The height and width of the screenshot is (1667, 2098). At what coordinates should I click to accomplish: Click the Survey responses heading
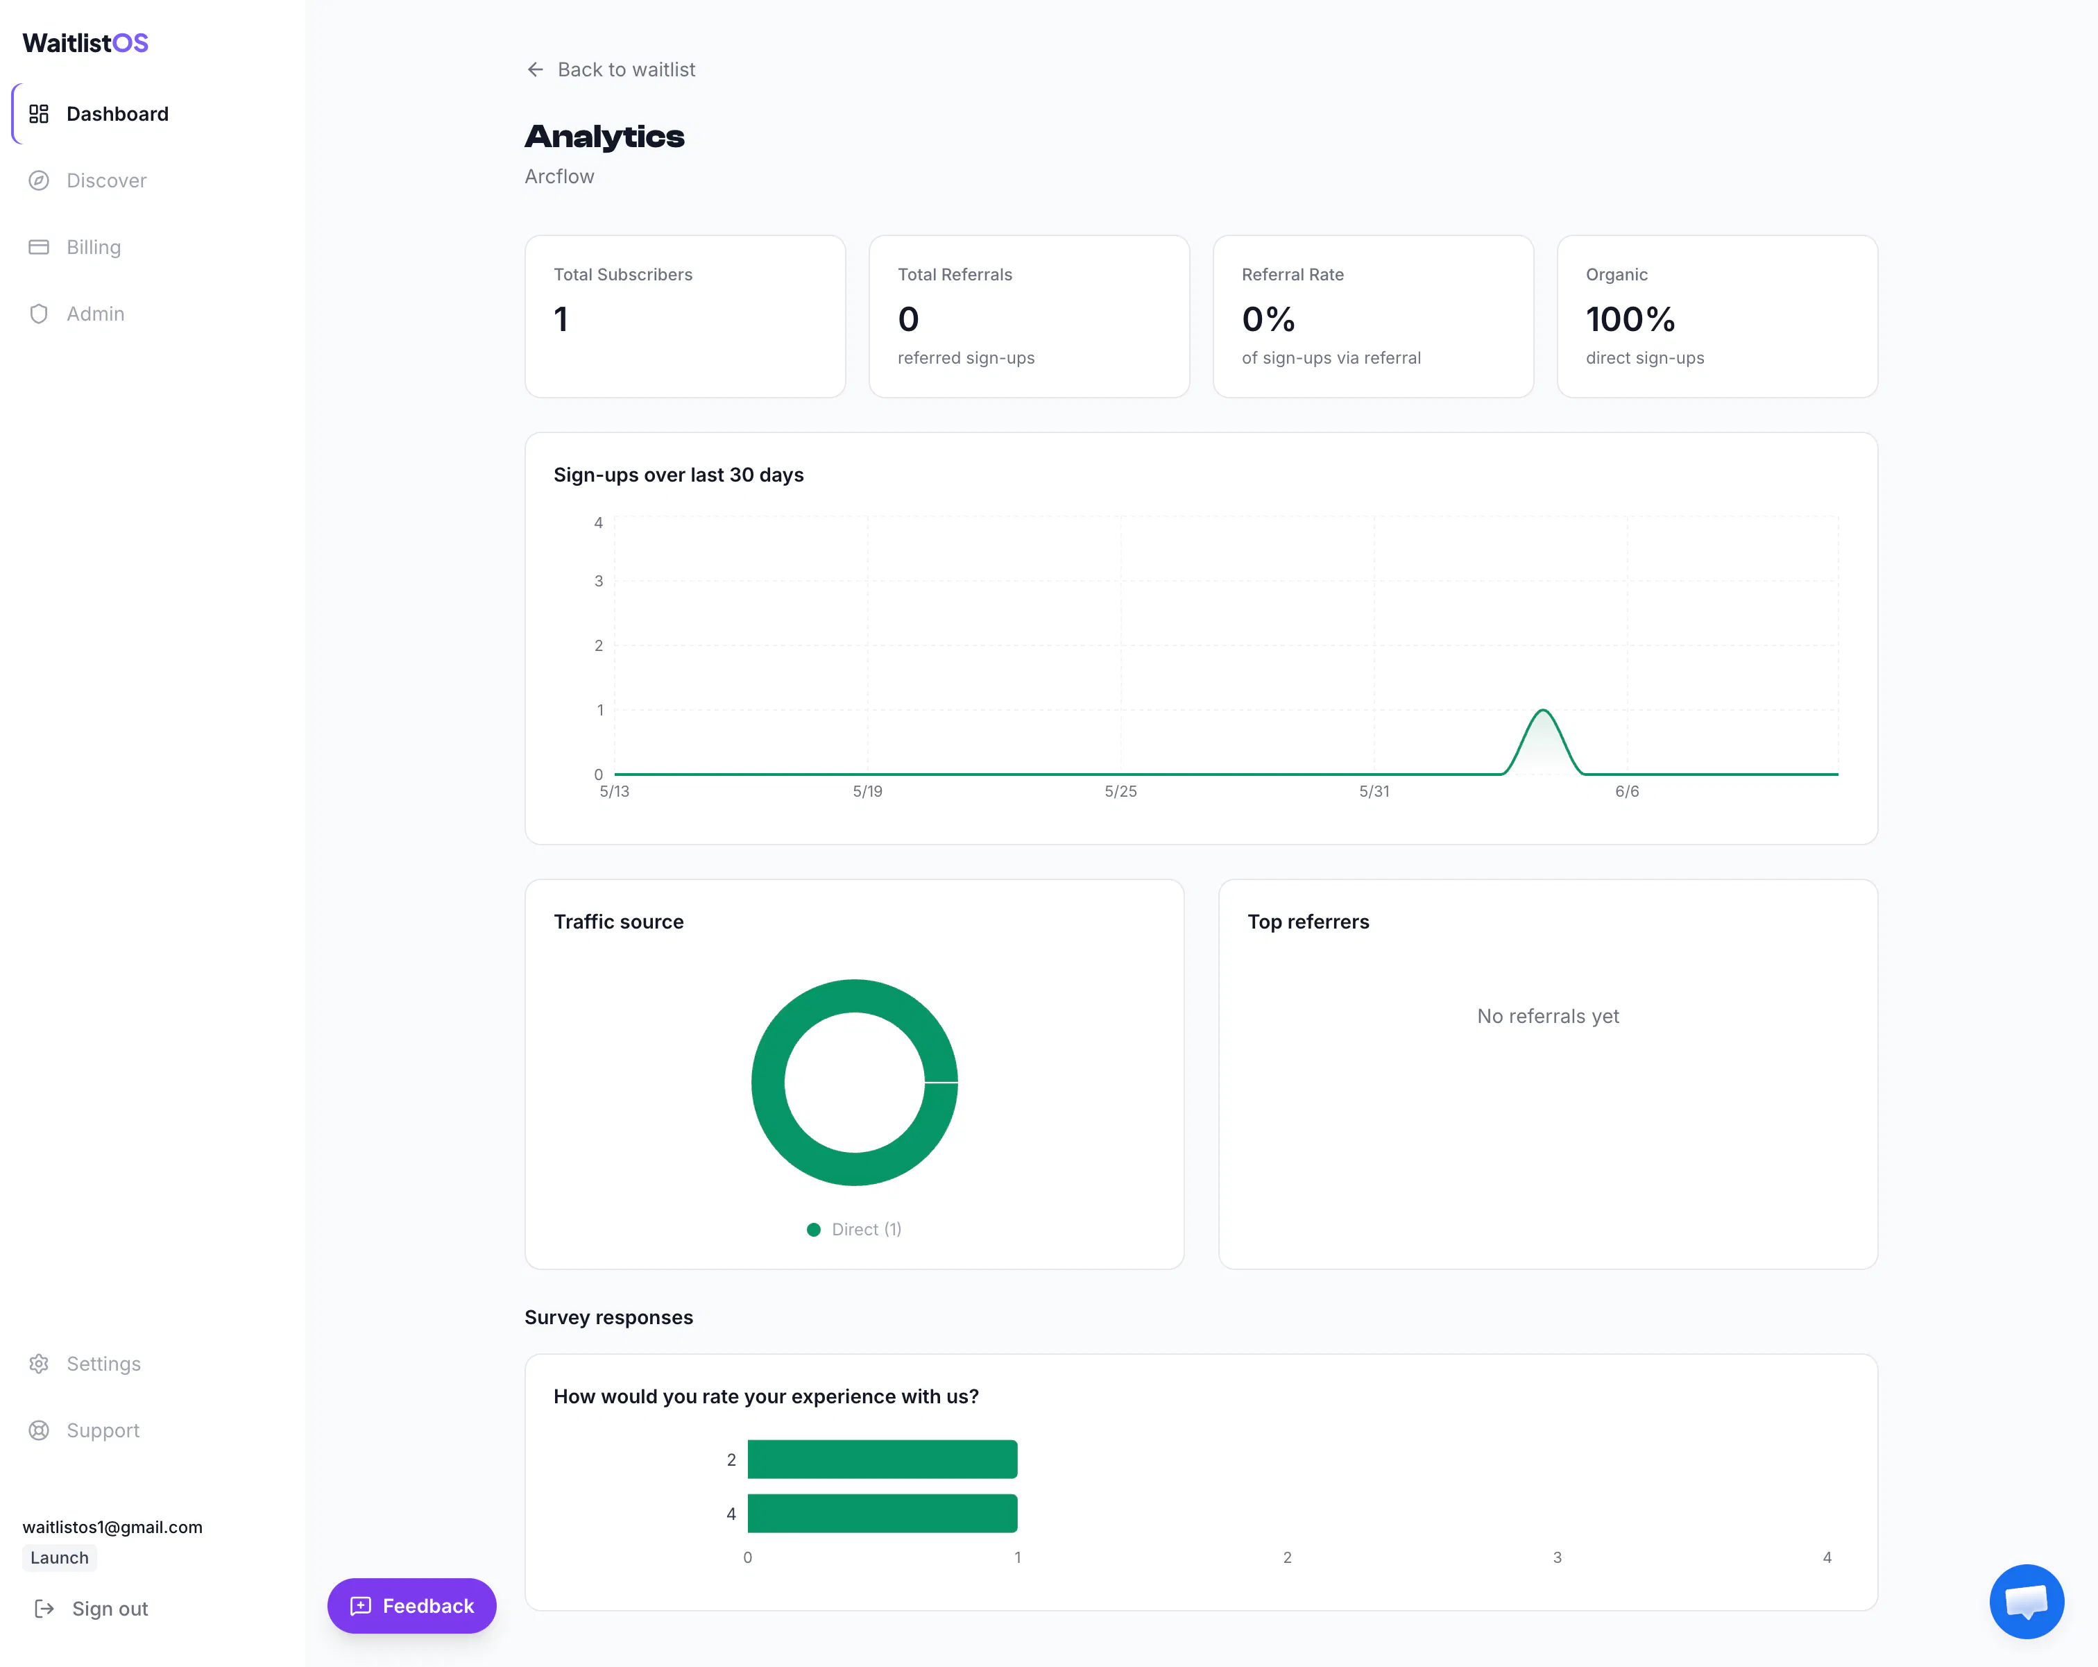coord(609,1318)
